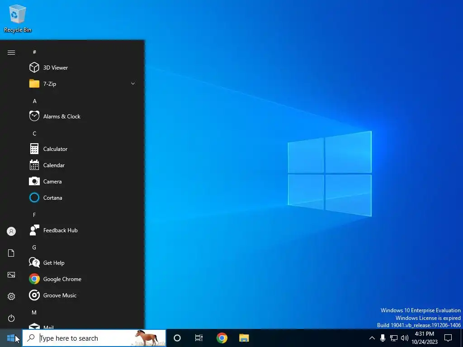Click the horse search highlight image
This screenshot has width=463, height=347.
tap(147, 338)
